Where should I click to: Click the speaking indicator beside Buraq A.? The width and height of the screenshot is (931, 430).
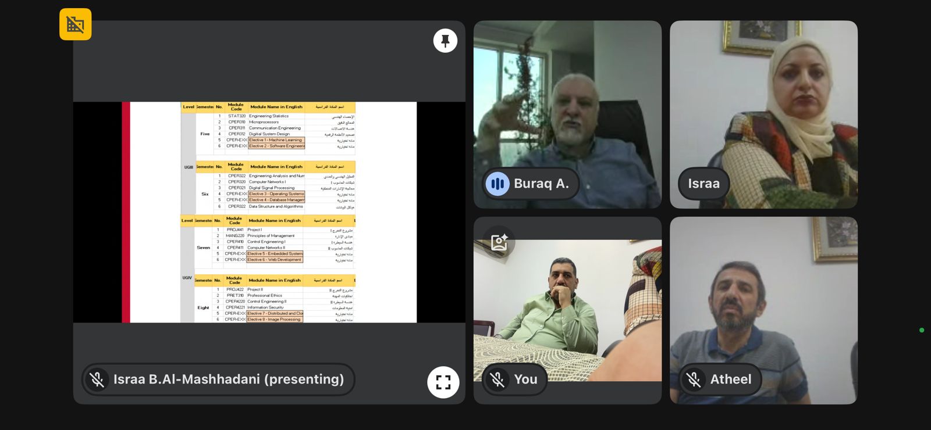click(x=498, y=184)
